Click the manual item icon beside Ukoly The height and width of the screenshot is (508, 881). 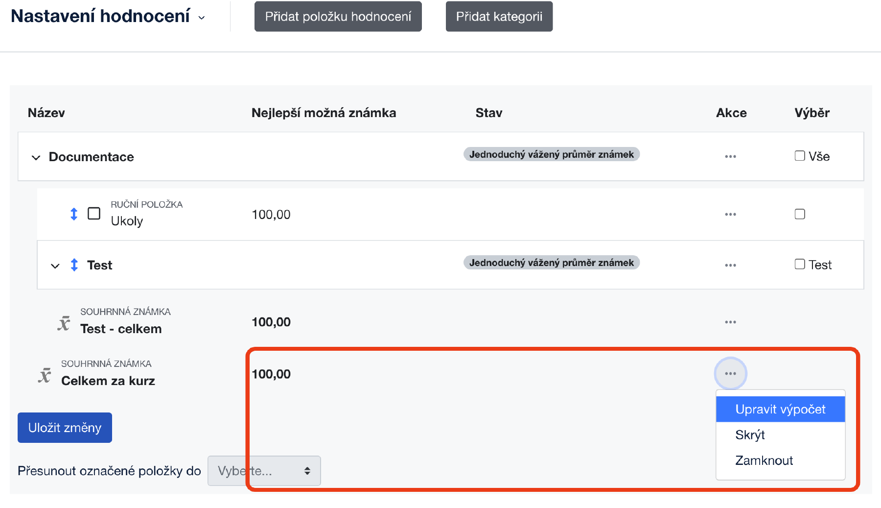coord(94,214)
